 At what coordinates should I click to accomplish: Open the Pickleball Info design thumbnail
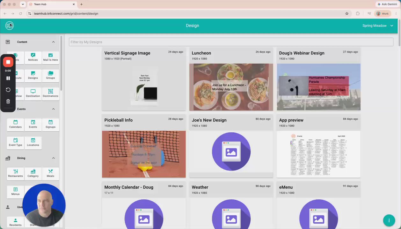tap(144, 154)
